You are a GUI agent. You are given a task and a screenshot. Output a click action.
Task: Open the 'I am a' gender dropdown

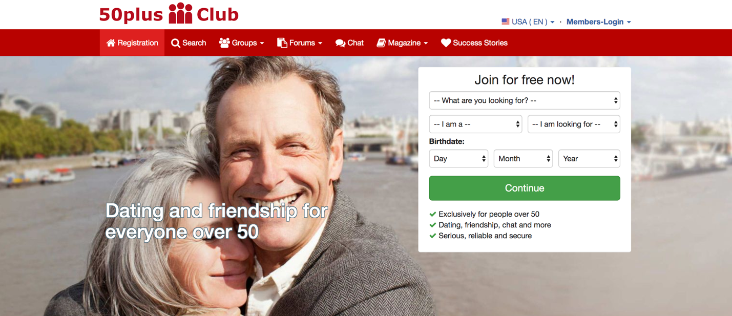tap(475, 124)
